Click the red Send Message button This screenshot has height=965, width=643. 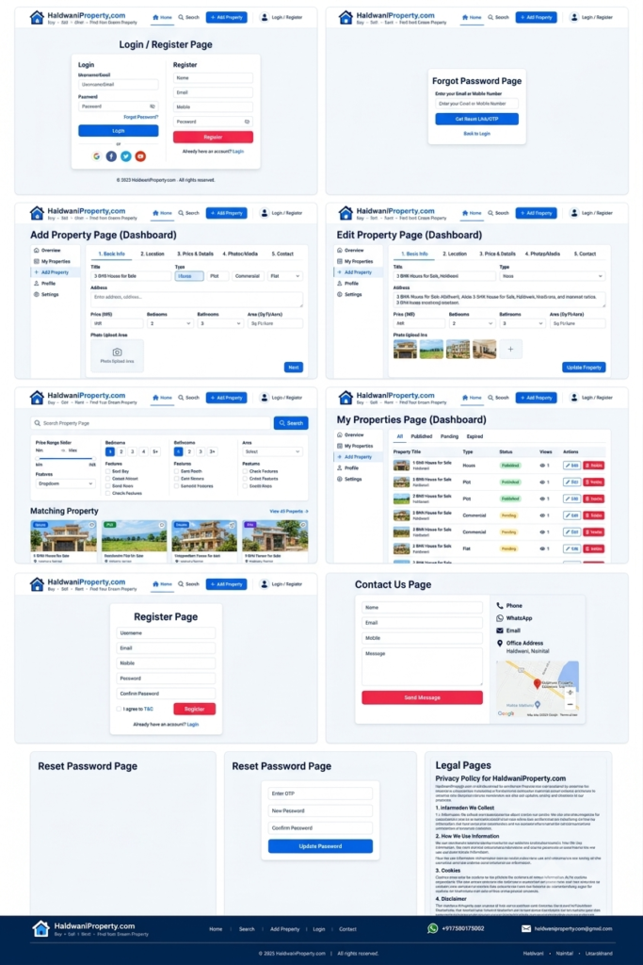coord(422,697)
